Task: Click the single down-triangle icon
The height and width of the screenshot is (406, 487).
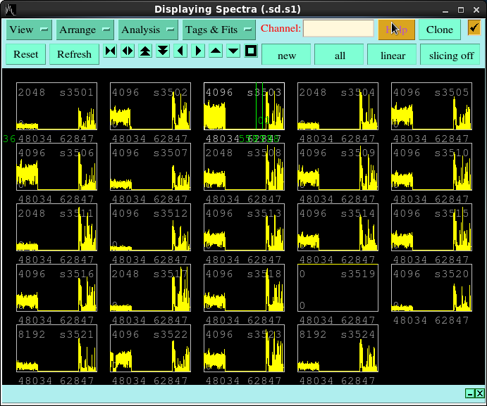Action: click(233, 51)
